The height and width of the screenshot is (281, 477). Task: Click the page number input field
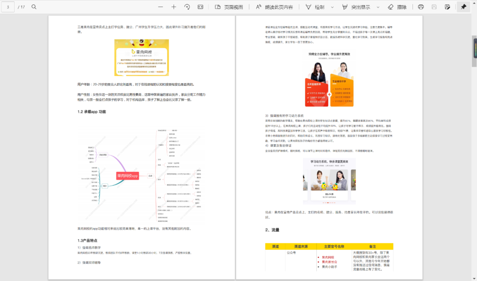pos(8,7)
